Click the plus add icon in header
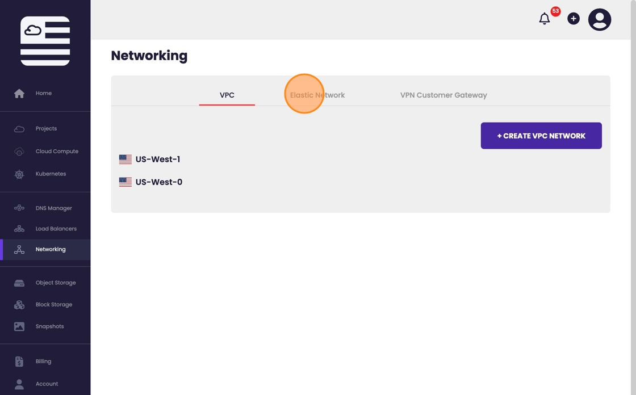The height and width of the screenshot is (395, 636). [574, 19]
